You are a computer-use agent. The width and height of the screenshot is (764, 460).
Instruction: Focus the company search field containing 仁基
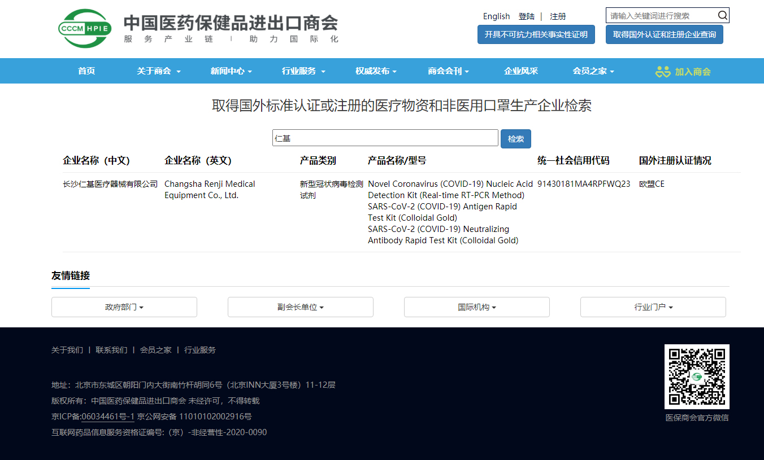pyautogui.click(x=385, y=138)
